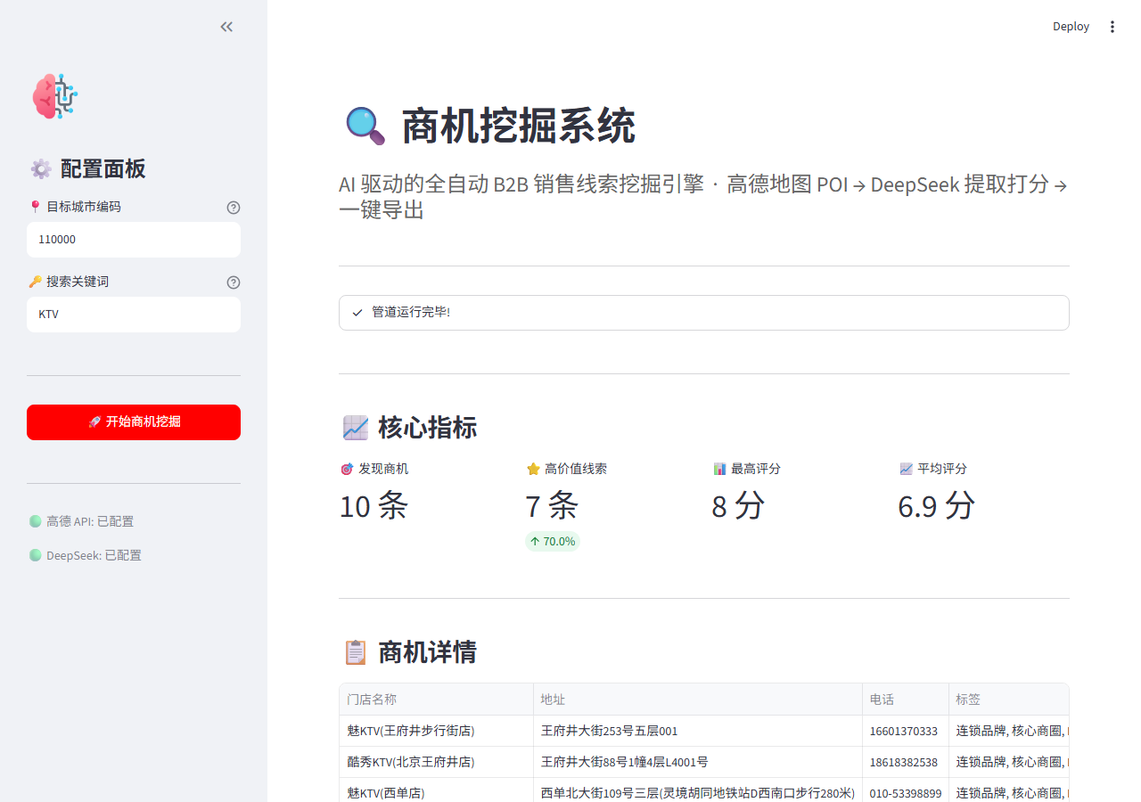Image resolution: width=1141 pixels, height=802 pixels.
Task: Click the target icon beside 发现商机
Action: 347,469
